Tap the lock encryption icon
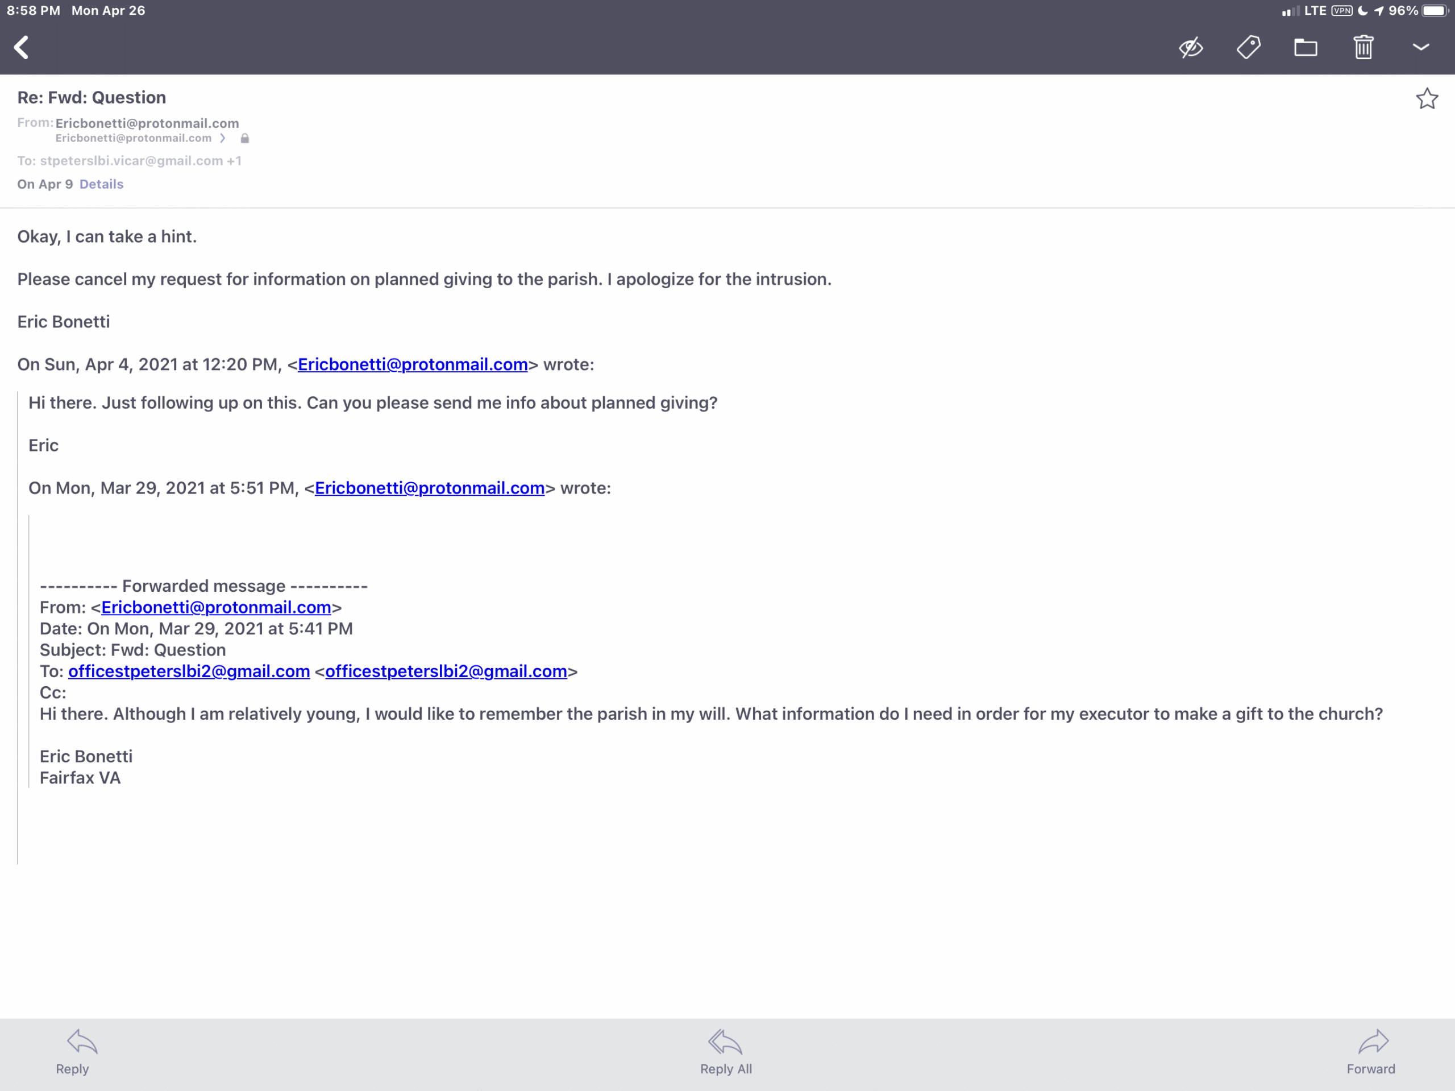Image resolution: width=1455 pixels, height=1091 pixels. point(245,138)
